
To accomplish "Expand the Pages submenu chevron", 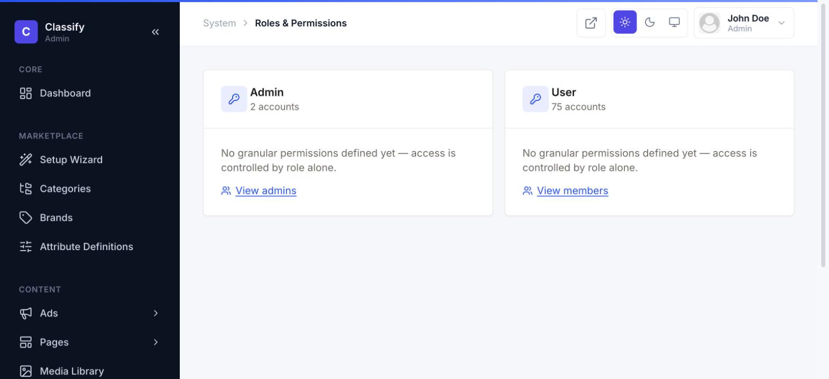I will point(155,343).
